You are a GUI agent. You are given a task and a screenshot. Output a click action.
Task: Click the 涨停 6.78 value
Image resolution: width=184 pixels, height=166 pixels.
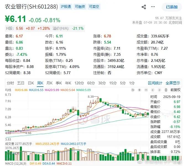(x=107, y=36)
